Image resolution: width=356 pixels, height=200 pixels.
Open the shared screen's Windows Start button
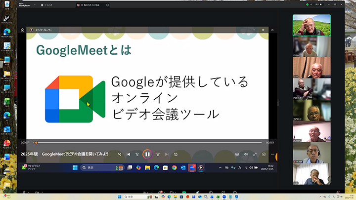[75, 168]
